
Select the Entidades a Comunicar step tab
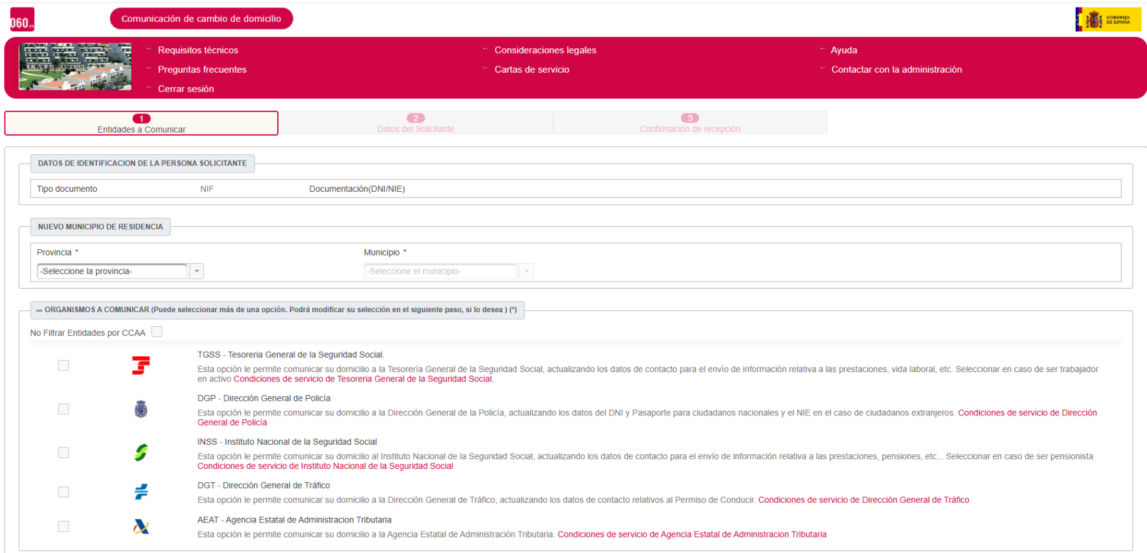(141, 124)
